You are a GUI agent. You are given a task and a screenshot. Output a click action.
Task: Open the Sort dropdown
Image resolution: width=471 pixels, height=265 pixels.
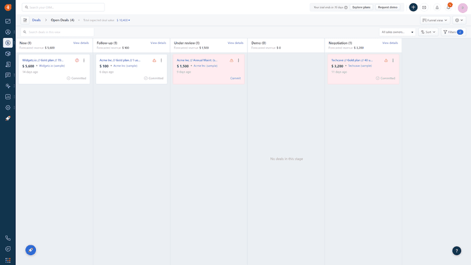click(428, 32)
